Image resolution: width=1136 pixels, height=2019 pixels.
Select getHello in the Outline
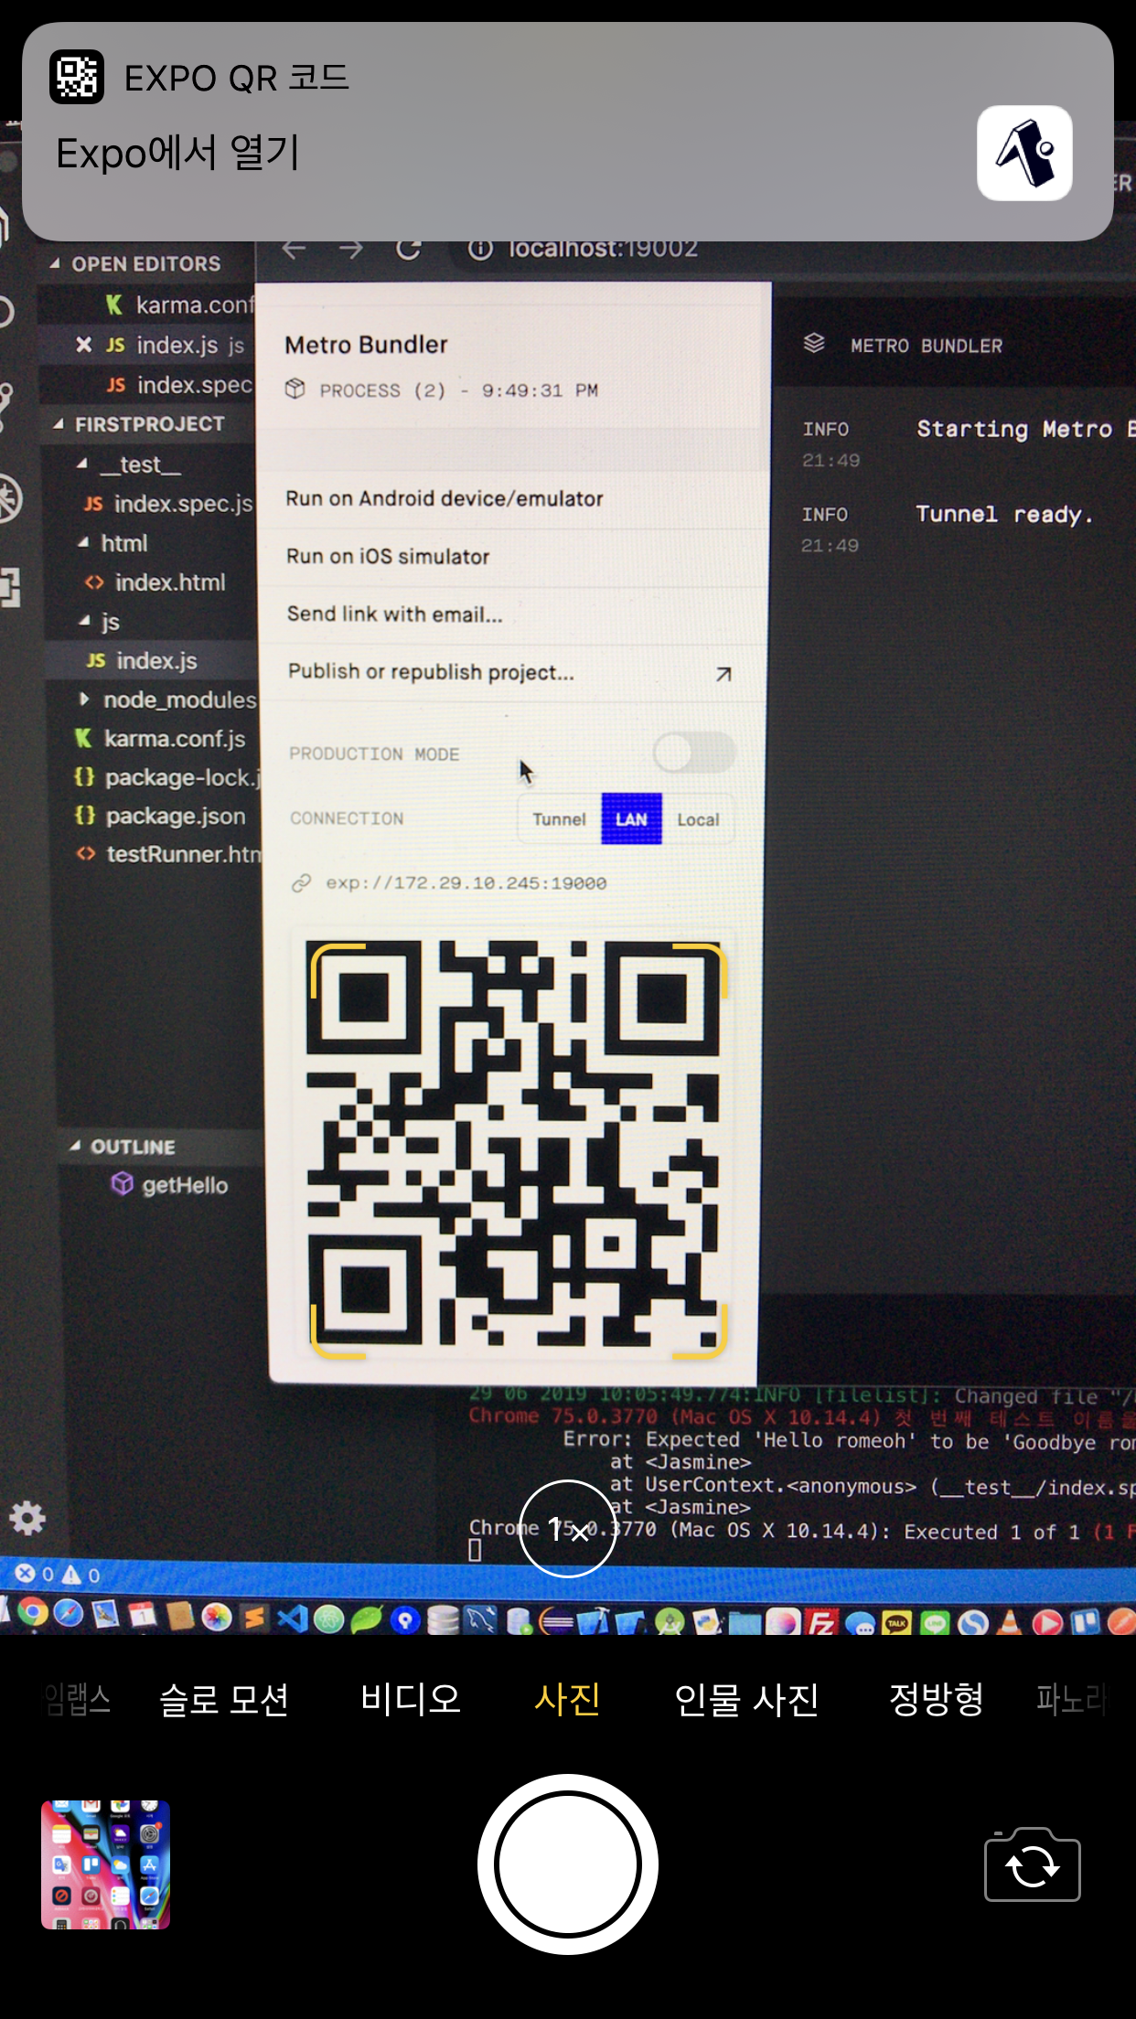pyautogui.click(x=170, y=1185)
